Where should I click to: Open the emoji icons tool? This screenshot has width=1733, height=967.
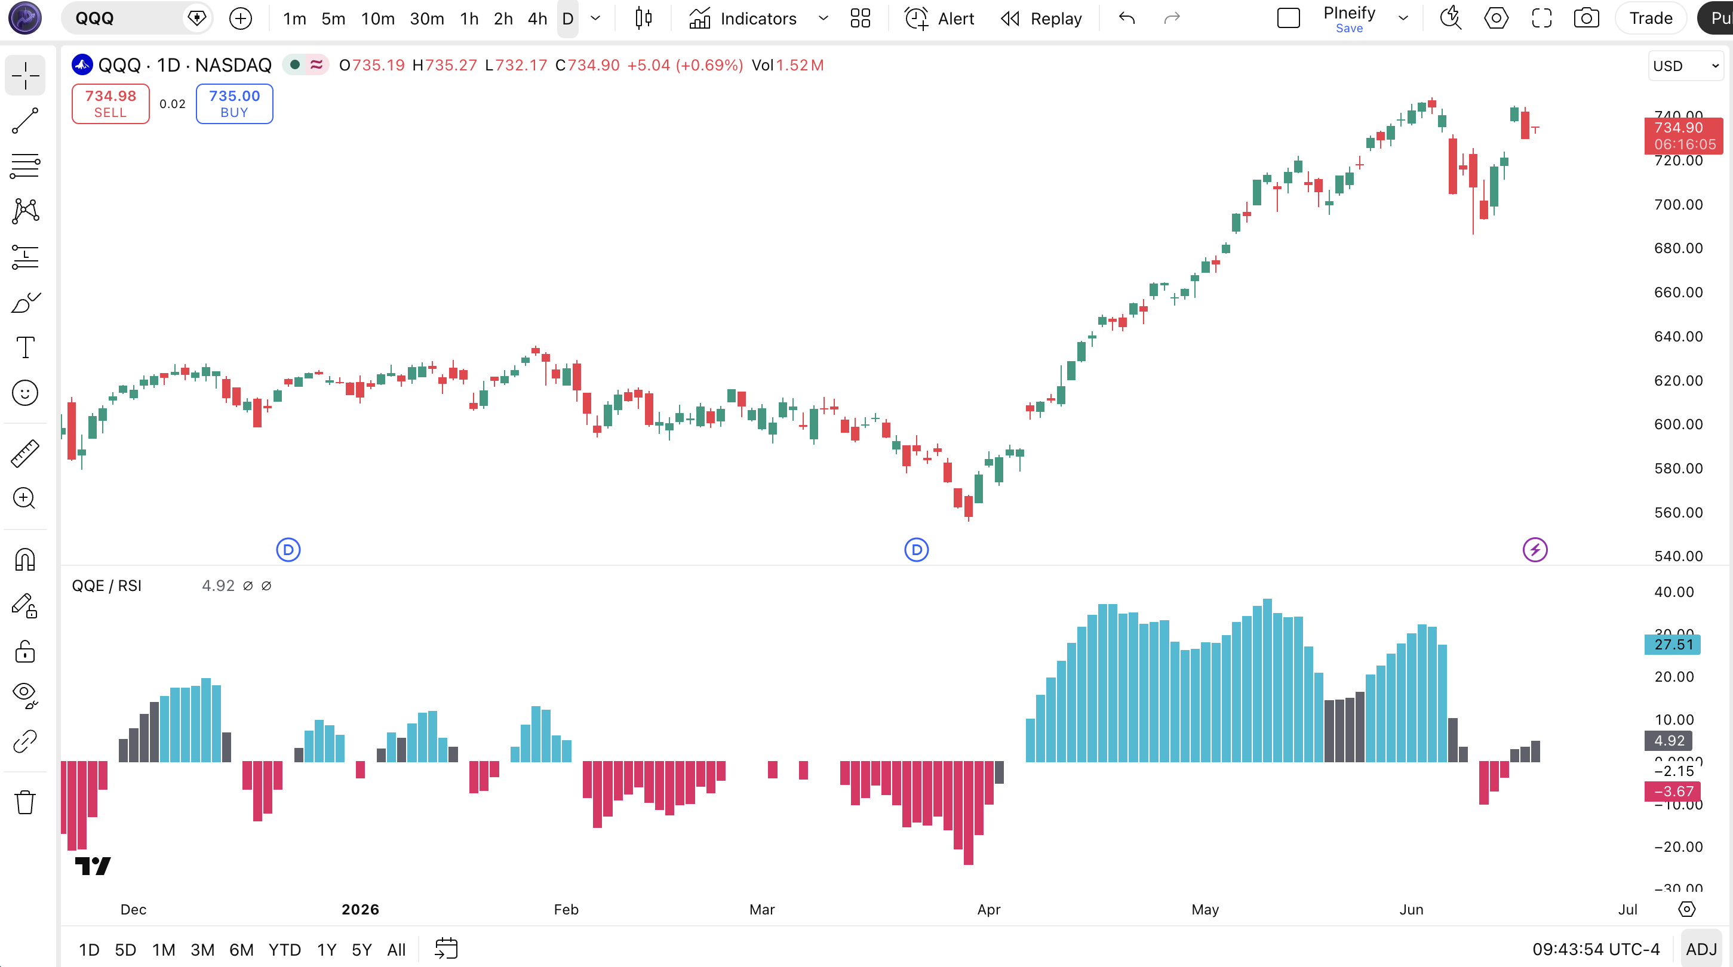pos(25,393)
